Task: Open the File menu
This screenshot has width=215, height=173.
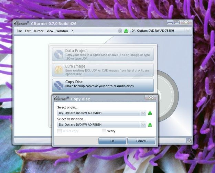Action: pyautogui.click(x=19, y=31)
